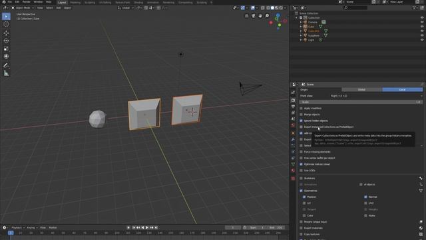Image resolution: width=426 pixels, height=240 pixels.
Task: Open the Keying dropdown in timeline
Action: 32,227
